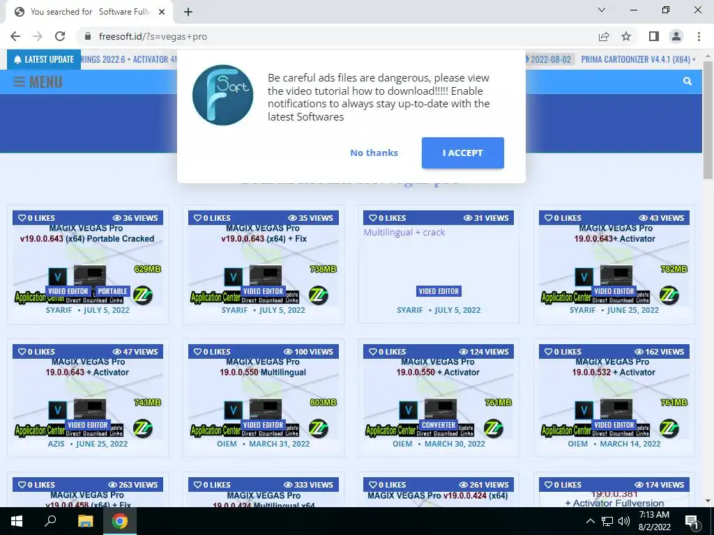714x535 pixels.
Task: Open Z logo on 19.0.0.532 Activator card
Action: tap(669, 428)
